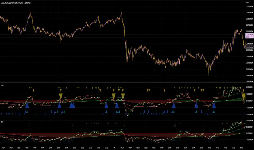Click the bold 21 date marker on time axis
The width and height of the screenshot is (254, 150).
point(114,148)
